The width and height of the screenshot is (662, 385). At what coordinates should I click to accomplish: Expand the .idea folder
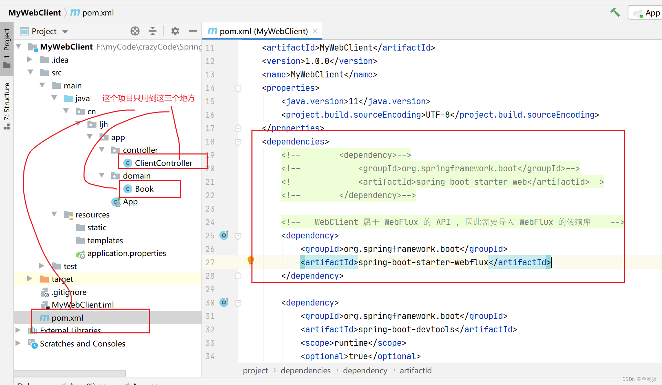(30, 59)
